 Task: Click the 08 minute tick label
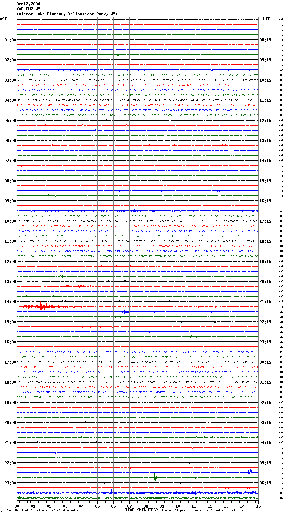click(146, 506)
